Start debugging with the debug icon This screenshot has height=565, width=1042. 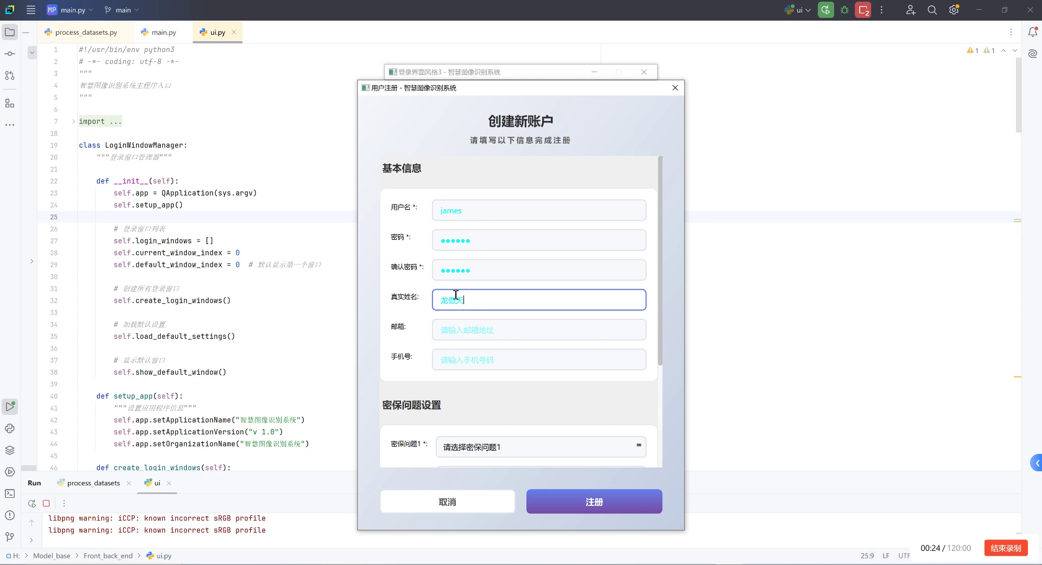(844, 10)
